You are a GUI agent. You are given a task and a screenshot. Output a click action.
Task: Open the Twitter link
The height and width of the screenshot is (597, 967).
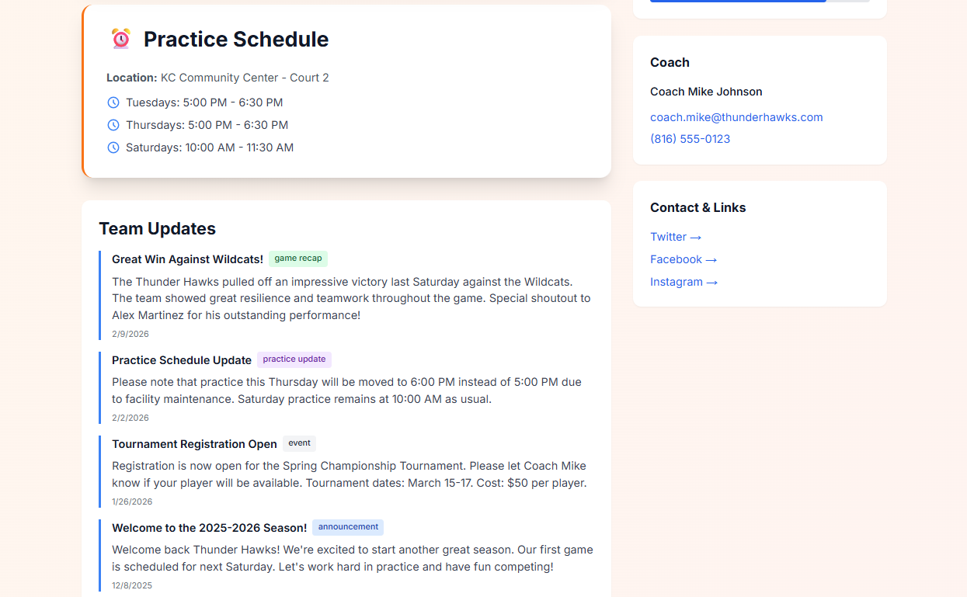coord(668,237)
